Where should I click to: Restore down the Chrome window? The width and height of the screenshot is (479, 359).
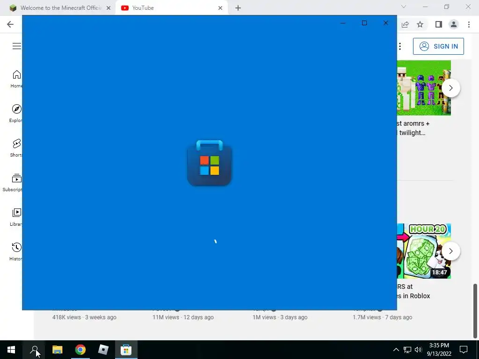point(447,7)
